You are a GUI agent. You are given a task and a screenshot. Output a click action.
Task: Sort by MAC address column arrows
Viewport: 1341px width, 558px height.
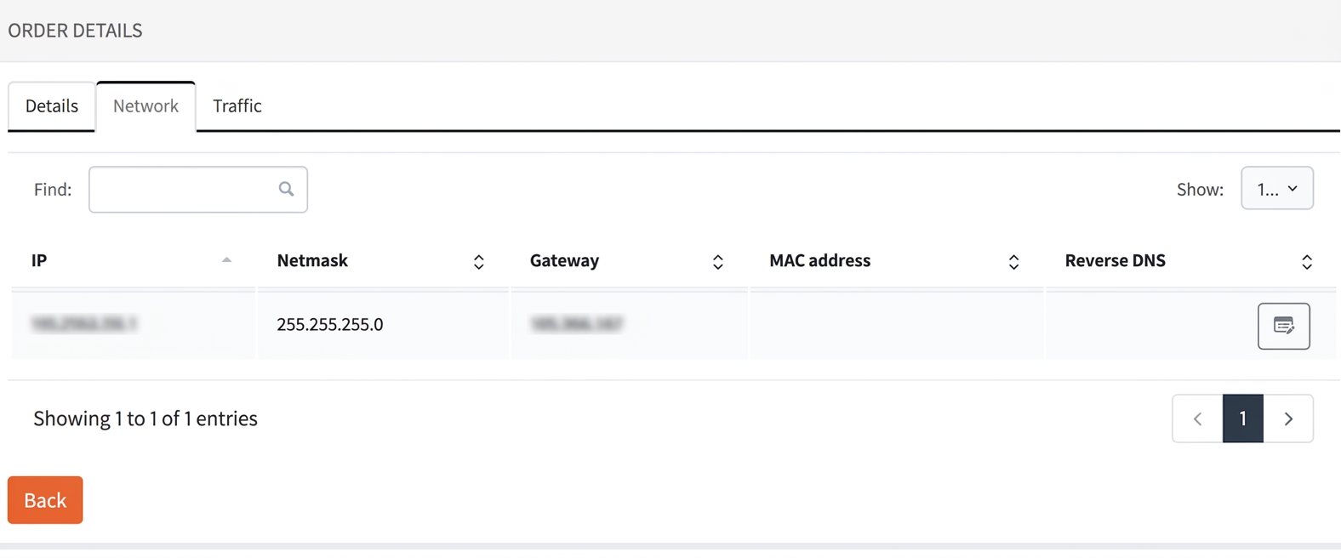(x=1013, y=262)
